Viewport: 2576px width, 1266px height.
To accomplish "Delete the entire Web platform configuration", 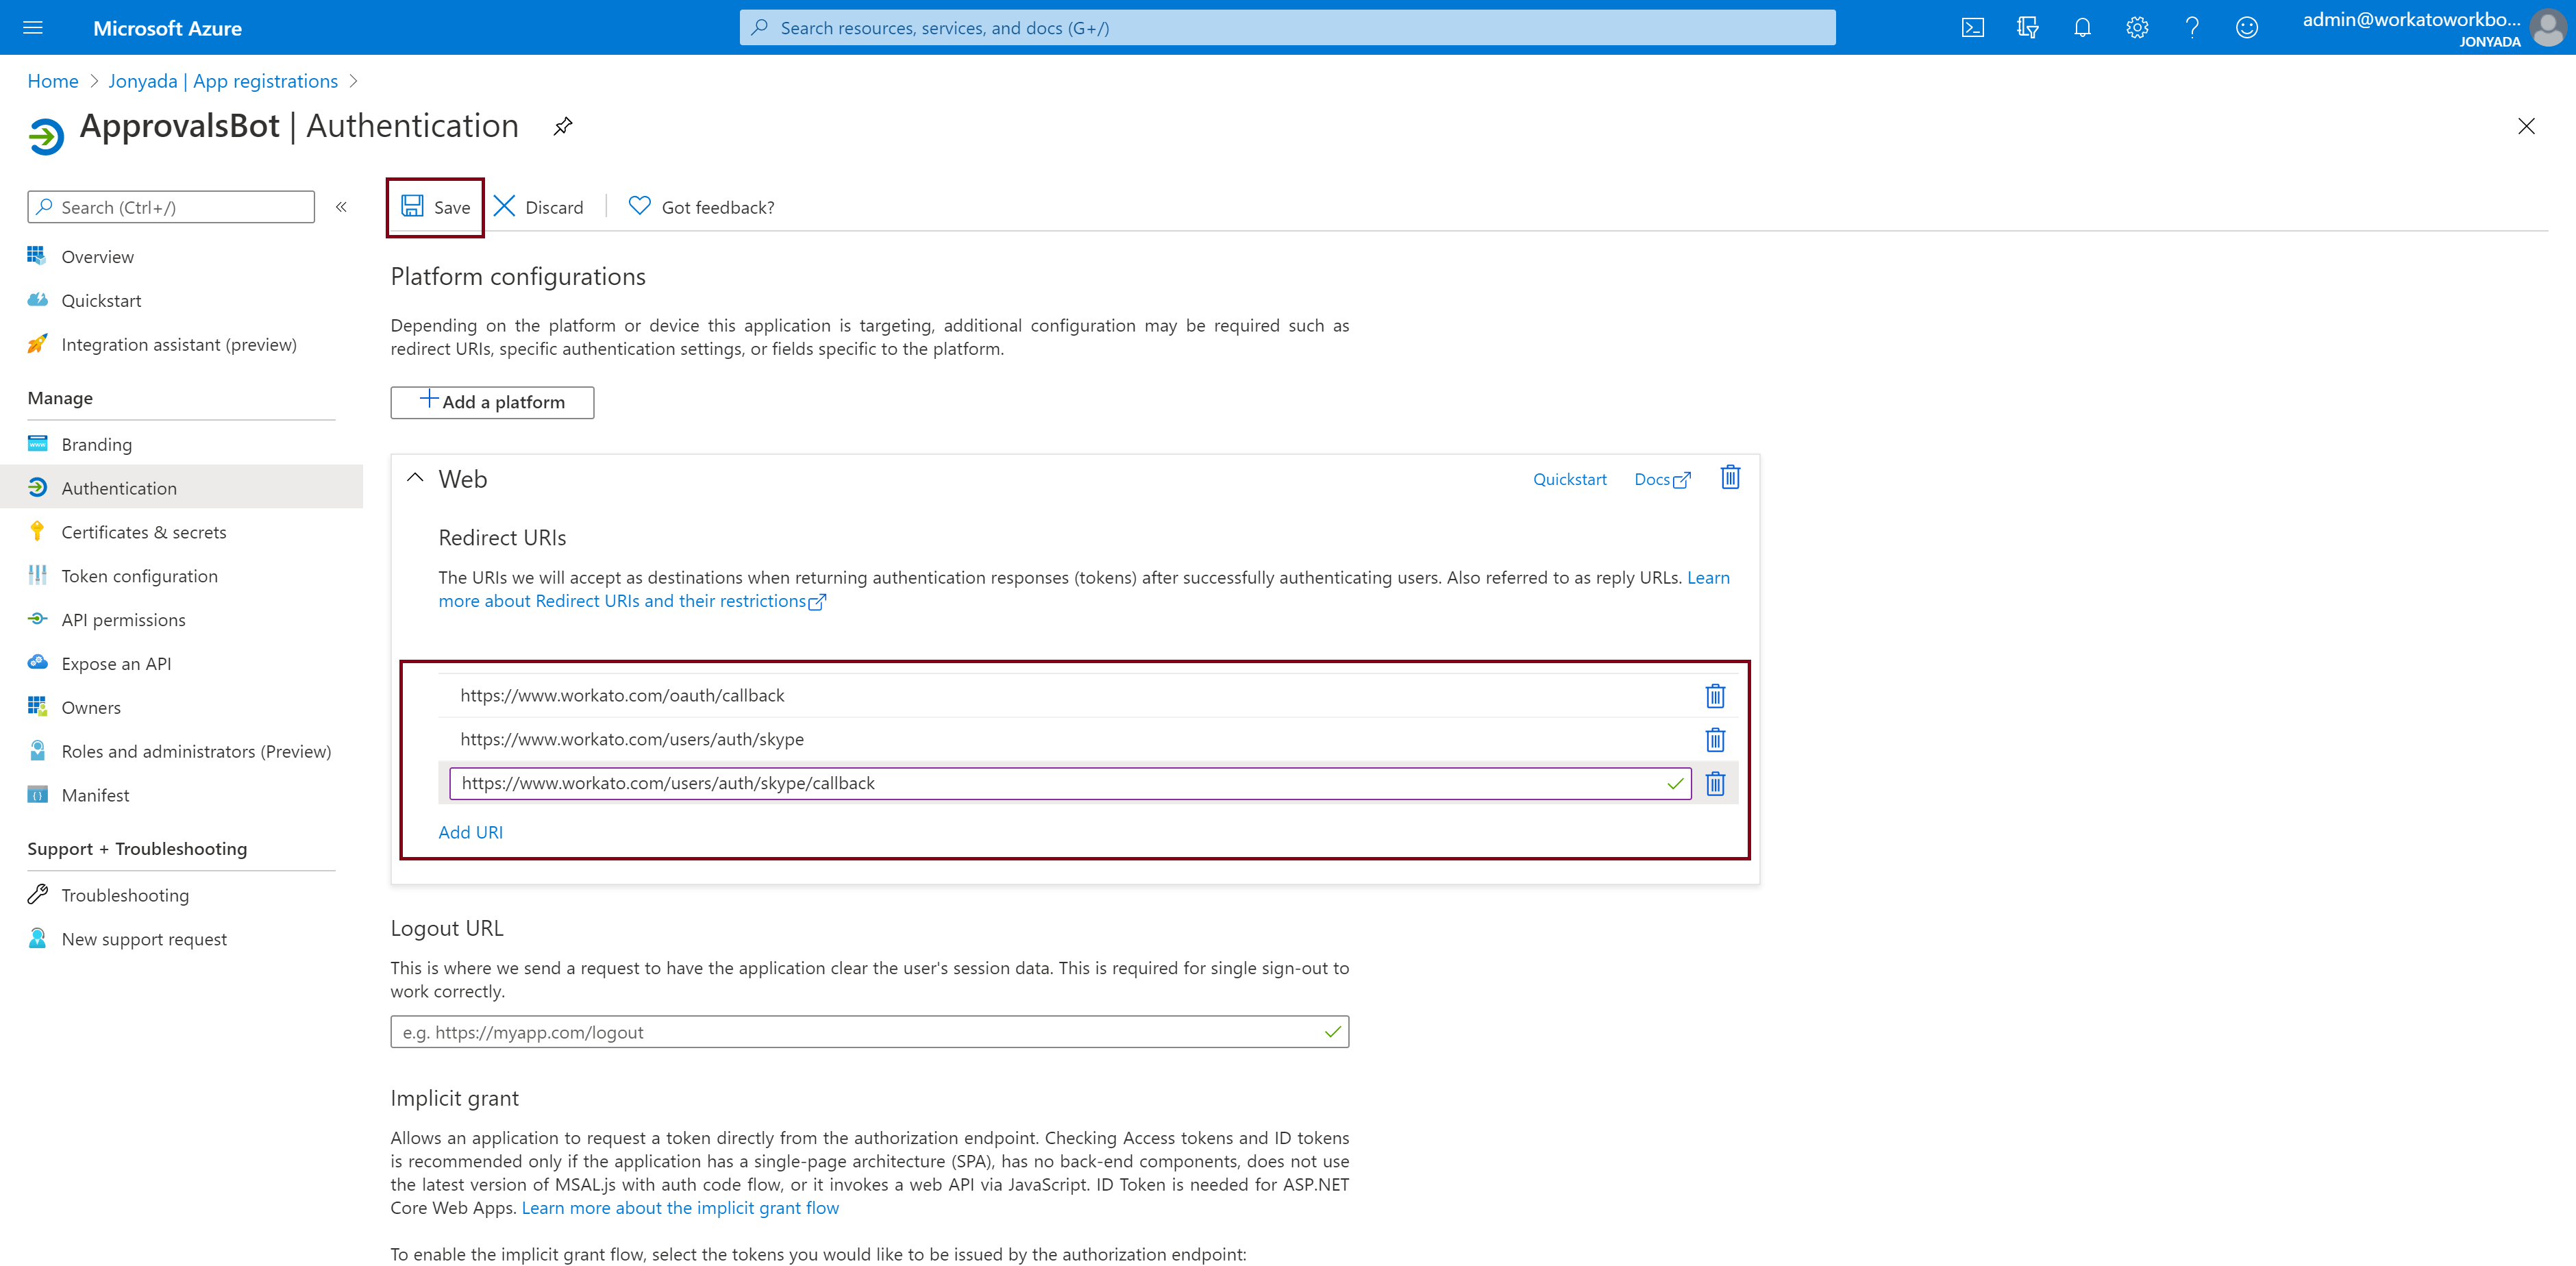I will (x=1730, y=478).
